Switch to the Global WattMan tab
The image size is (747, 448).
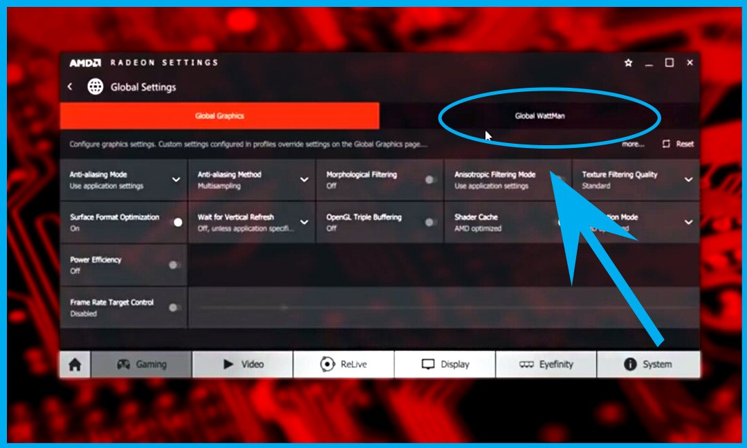539,115
